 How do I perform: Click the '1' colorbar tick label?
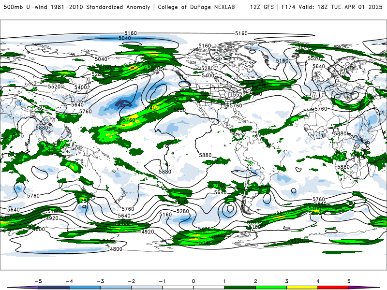click(x=224, y=281)
